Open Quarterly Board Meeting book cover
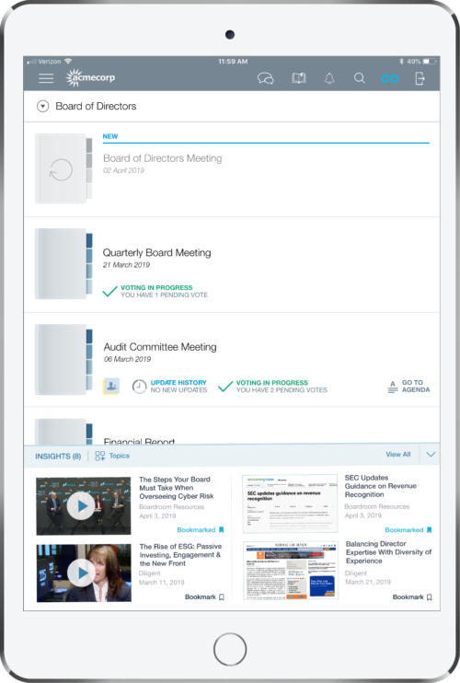This screenshot has width=460, height=683. point(63,264)
